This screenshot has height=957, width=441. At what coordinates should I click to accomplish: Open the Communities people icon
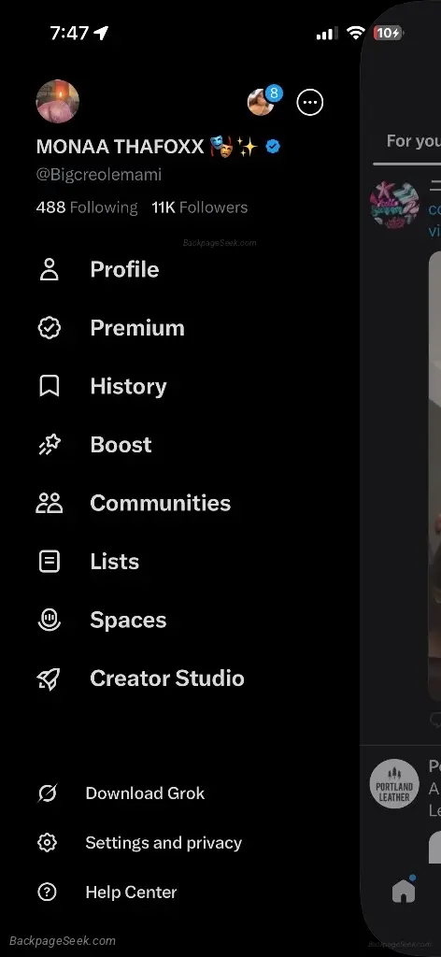click(x=49, y=503)
